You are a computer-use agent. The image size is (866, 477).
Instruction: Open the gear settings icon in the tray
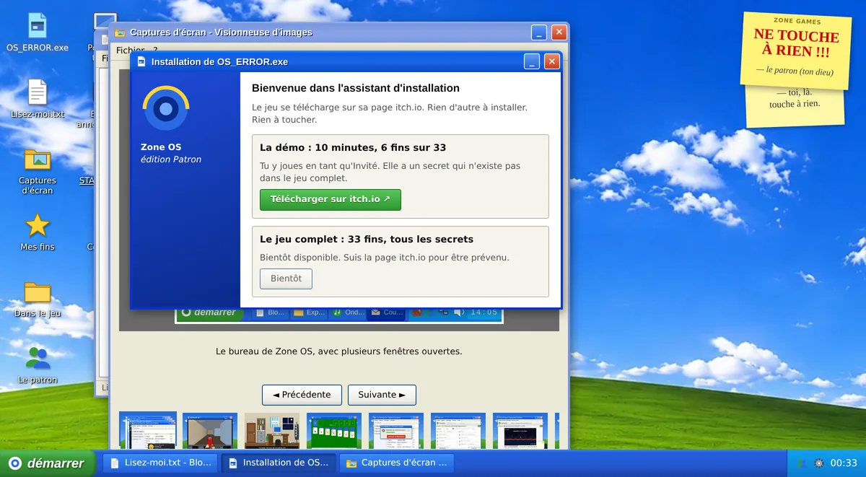click(x=819, y=463)
